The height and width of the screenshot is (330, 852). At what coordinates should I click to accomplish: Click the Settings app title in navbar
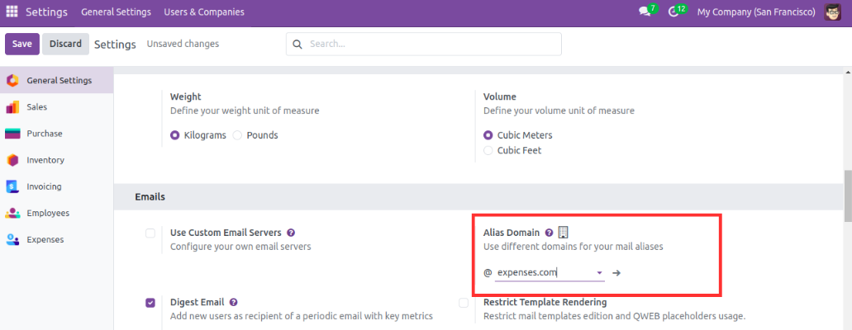[x=47, y=12]
